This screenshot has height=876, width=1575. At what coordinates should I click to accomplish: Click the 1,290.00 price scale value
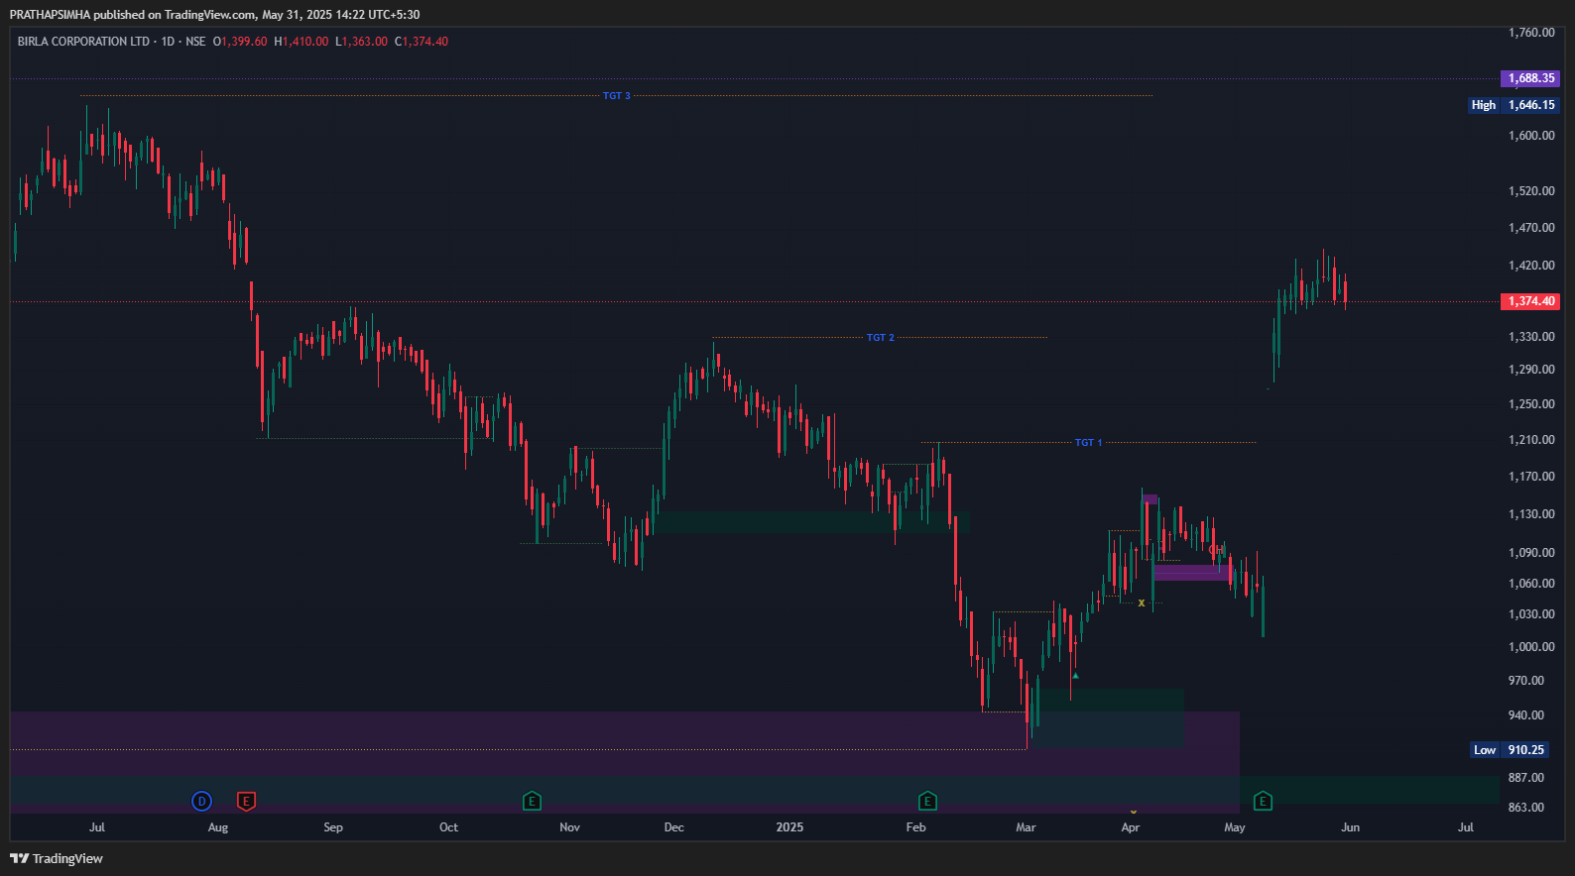(1531, 370)
